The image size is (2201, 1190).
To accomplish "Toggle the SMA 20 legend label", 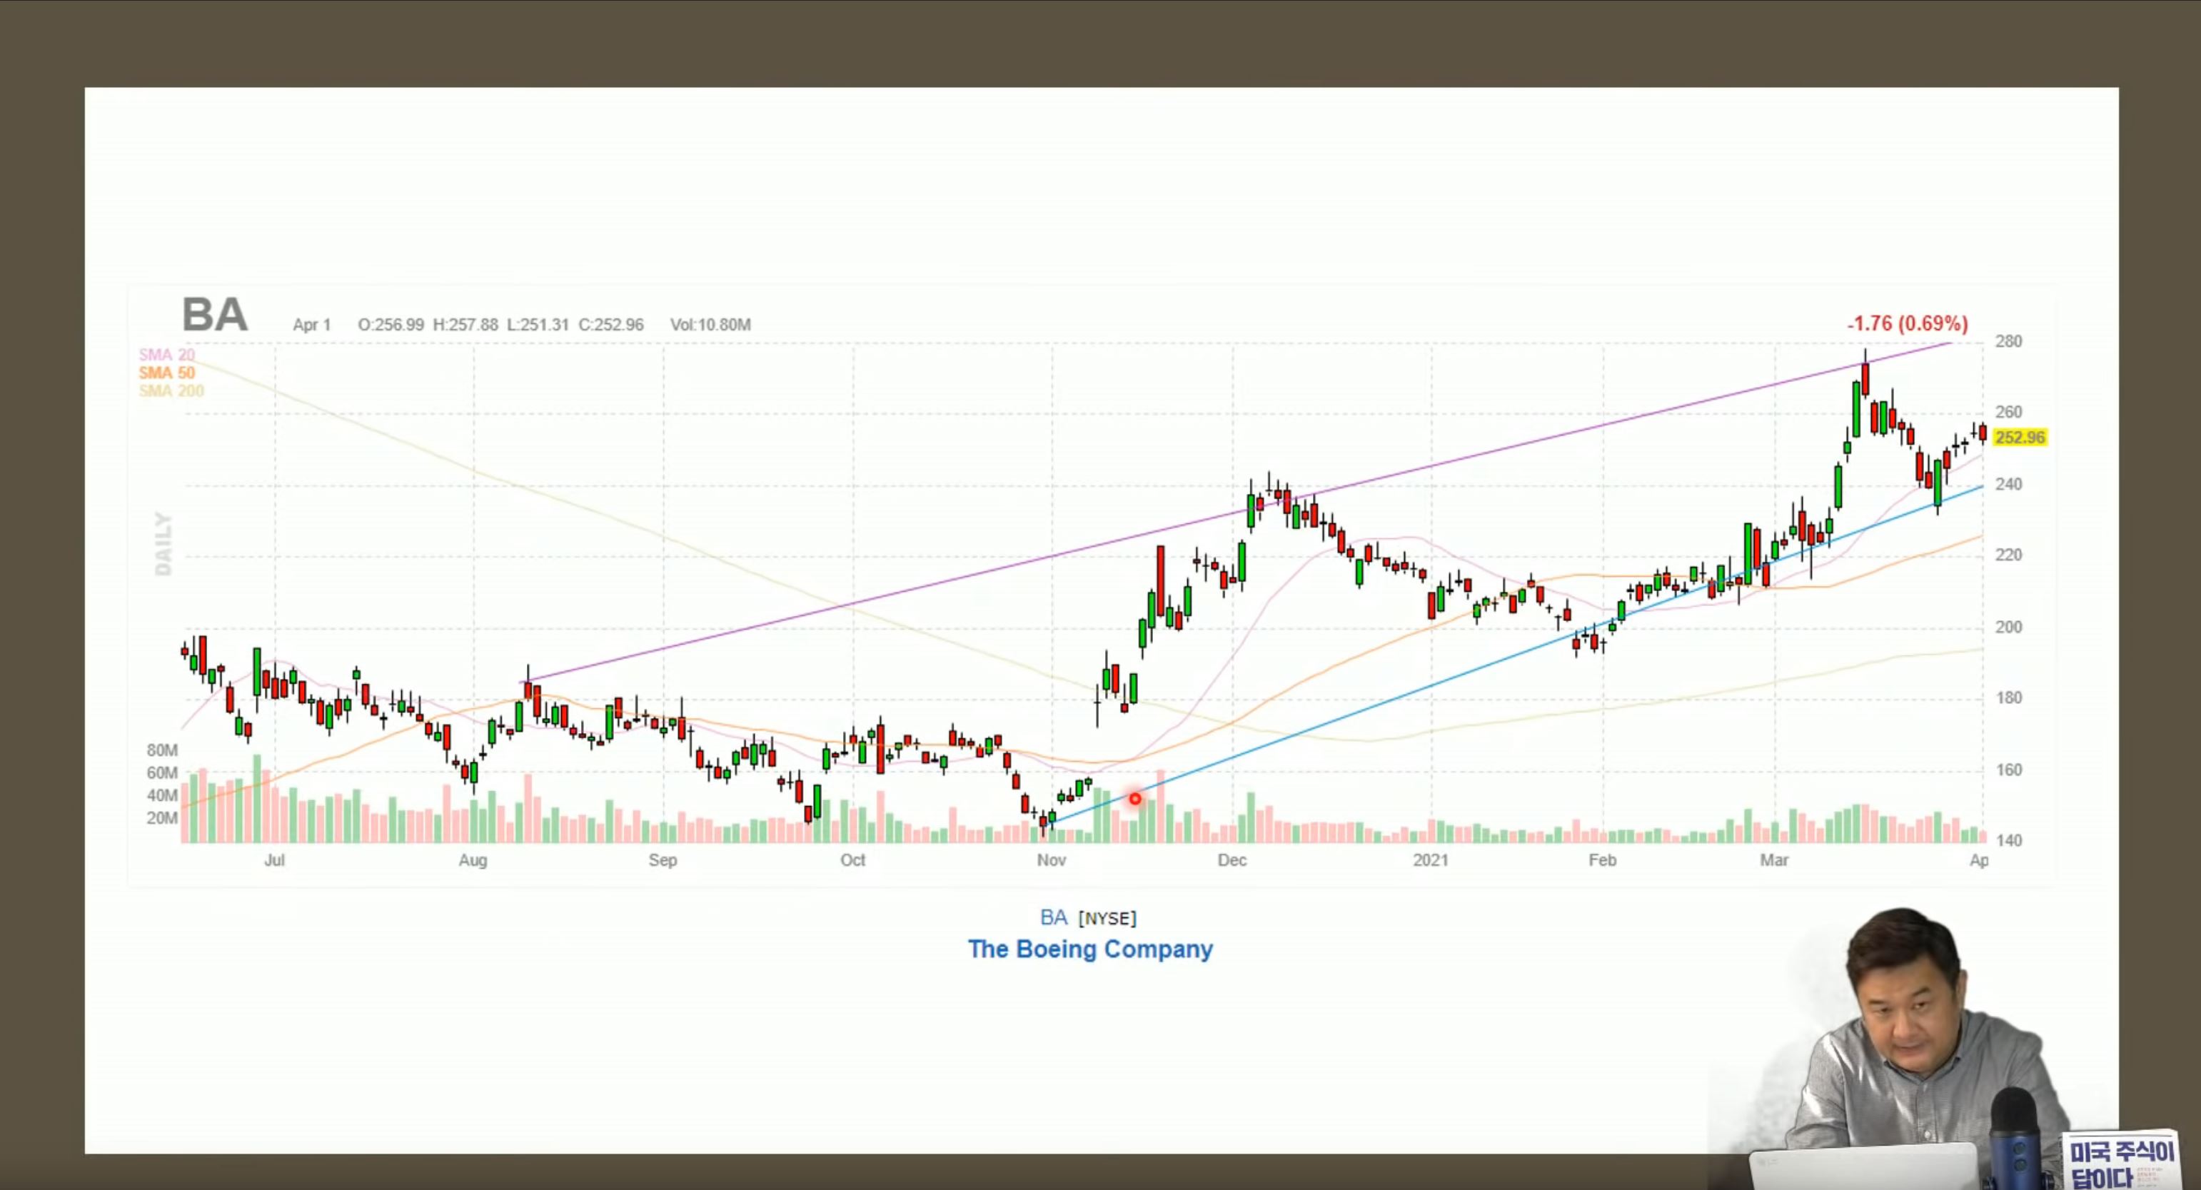I will pos(166,355).
